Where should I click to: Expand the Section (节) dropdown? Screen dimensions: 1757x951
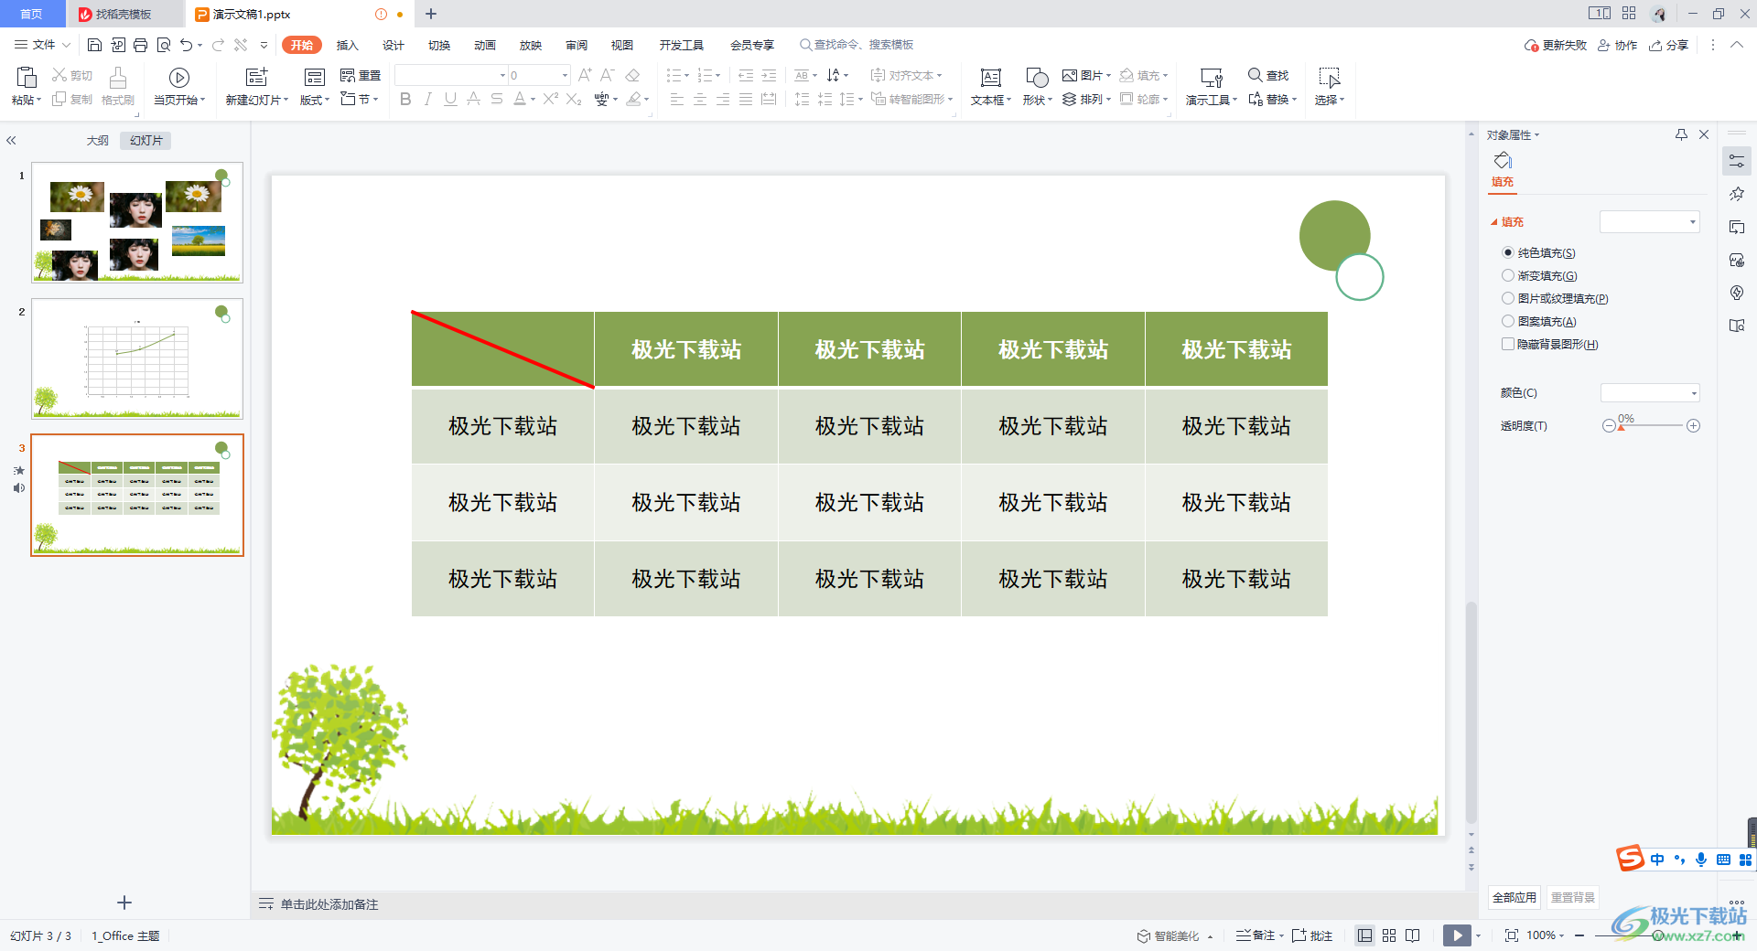click(361, 99)
